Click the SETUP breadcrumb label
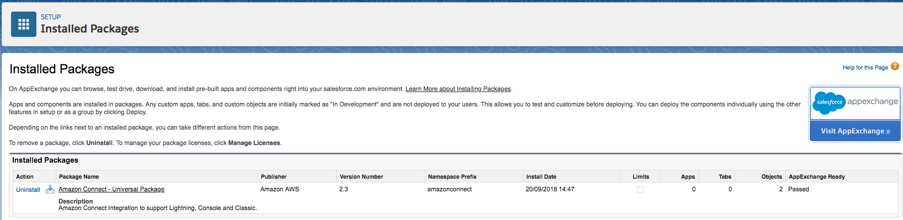This screenshot has height=220, width=903. 51,17
